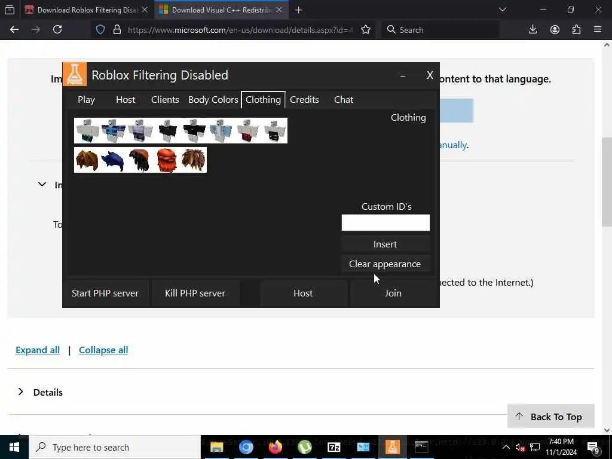Close the Roblox Filtering Disabled window with X
This screenshot has width=612, height=459.
click(x=430, y=75)
